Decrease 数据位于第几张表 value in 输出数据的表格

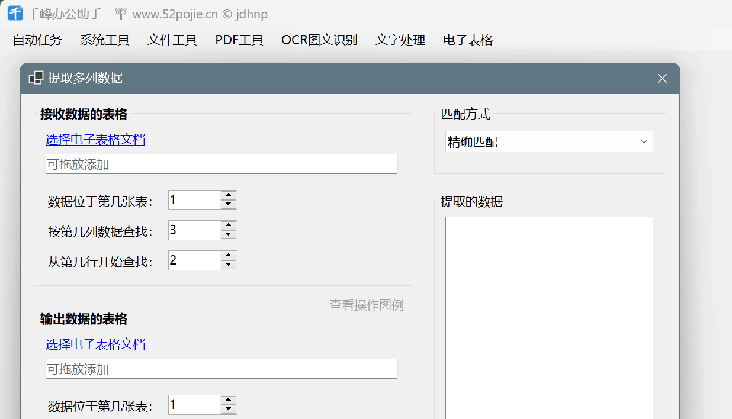[x=229, y=410]
